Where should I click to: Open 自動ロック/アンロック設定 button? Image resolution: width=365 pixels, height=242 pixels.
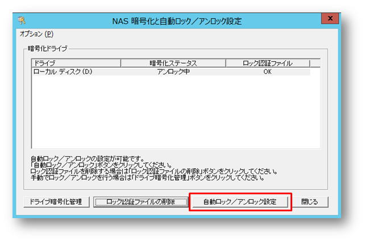[x=240, y=202]
